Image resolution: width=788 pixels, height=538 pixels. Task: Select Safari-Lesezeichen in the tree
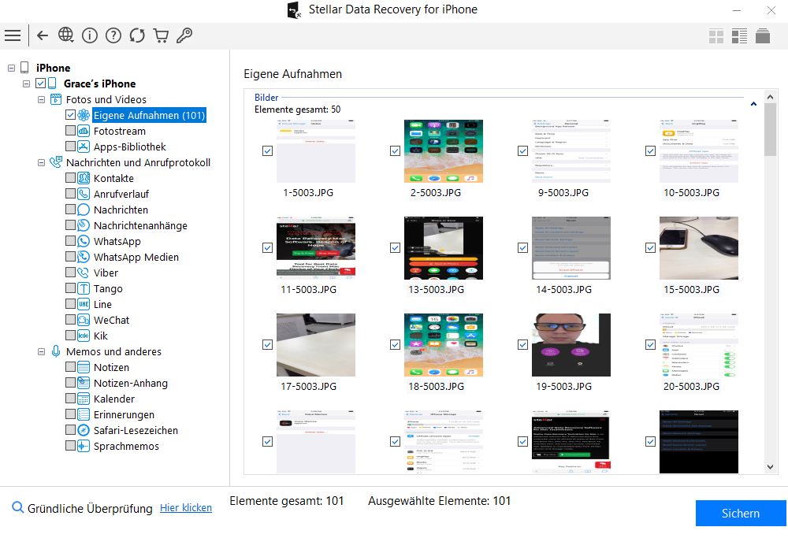pyautogui.click(x=136, y=430)
